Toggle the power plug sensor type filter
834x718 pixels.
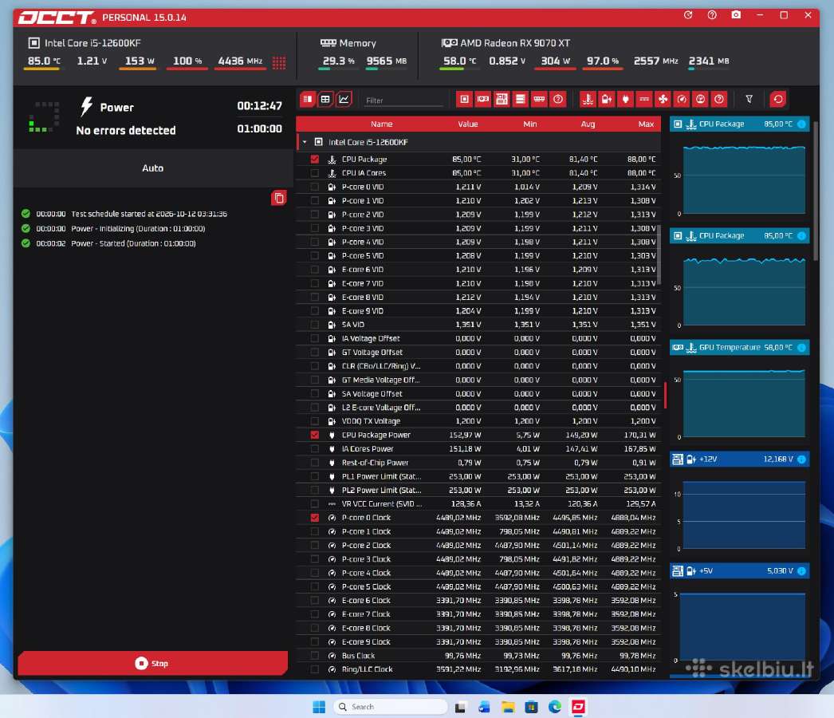click(625, 99)
